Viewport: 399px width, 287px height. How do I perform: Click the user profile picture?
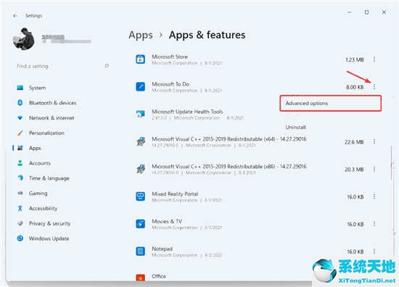tap(24, 39)
